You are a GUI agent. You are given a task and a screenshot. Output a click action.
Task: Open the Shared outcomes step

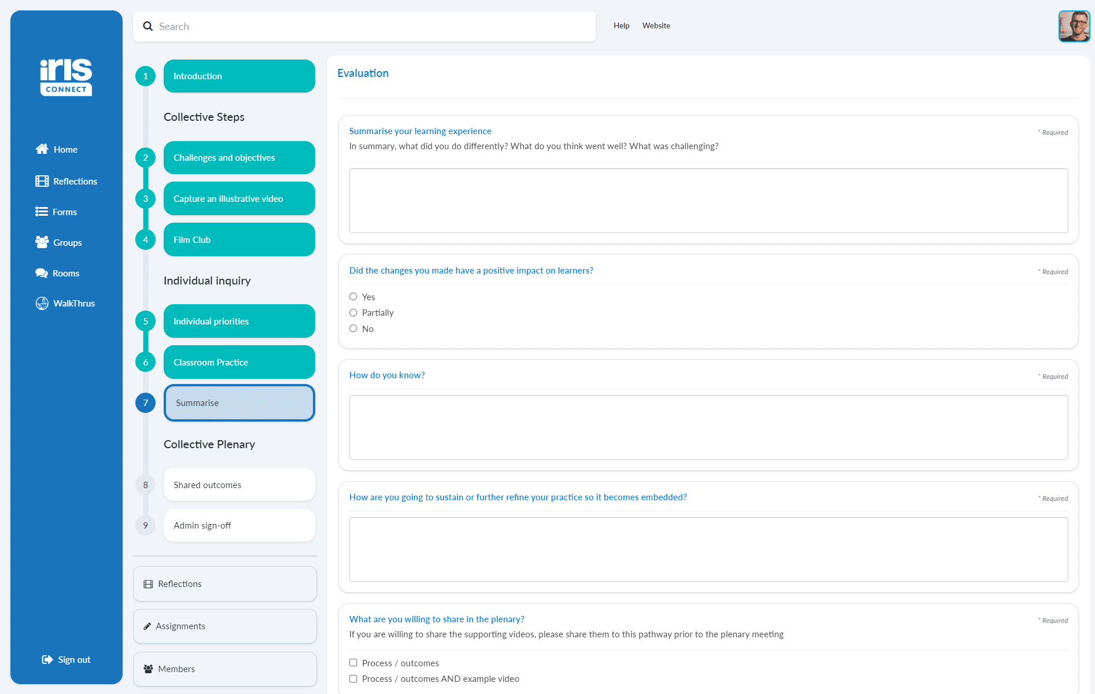(239, 485)
